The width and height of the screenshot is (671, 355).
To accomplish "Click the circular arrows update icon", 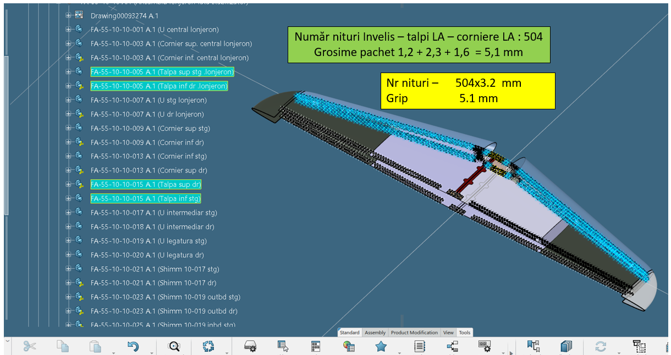I will pos(208,346).
